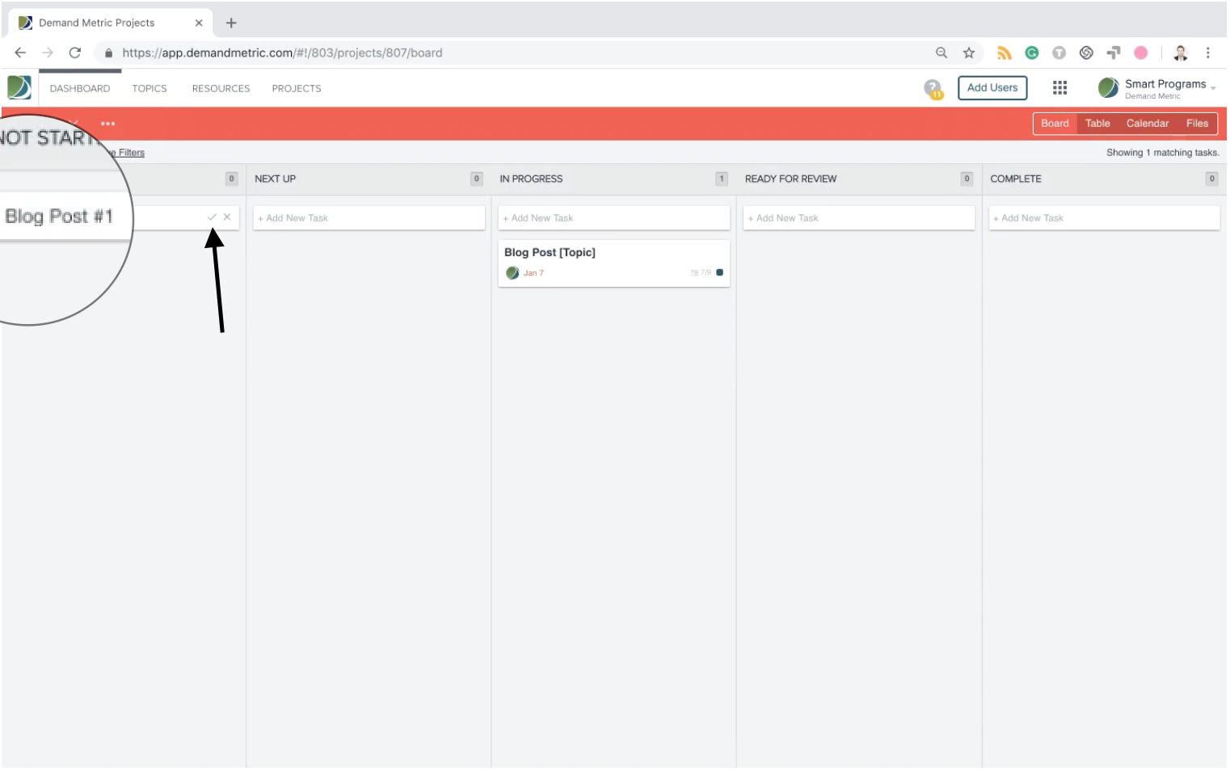Click the READY FOR REVIEW count badge

[967, 179]
